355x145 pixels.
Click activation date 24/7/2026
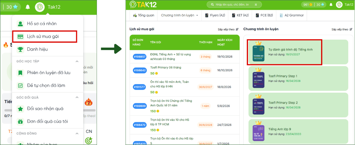point(224,125)
